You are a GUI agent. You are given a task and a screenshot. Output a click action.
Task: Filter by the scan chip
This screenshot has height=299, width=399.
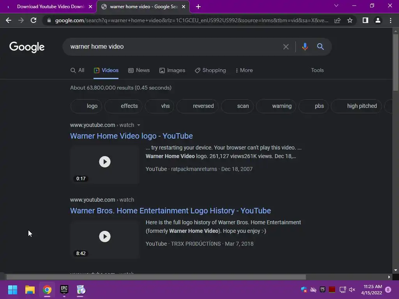pos(237,106)
